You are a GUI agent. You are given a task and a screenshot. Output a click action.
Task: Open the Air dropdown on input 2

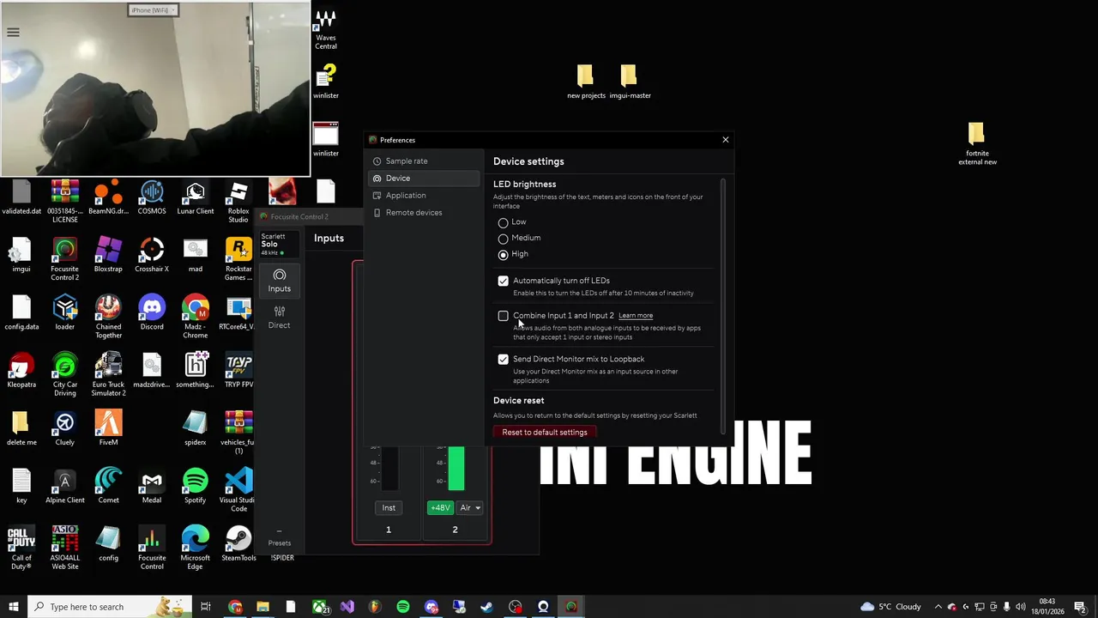pos(470,508)
